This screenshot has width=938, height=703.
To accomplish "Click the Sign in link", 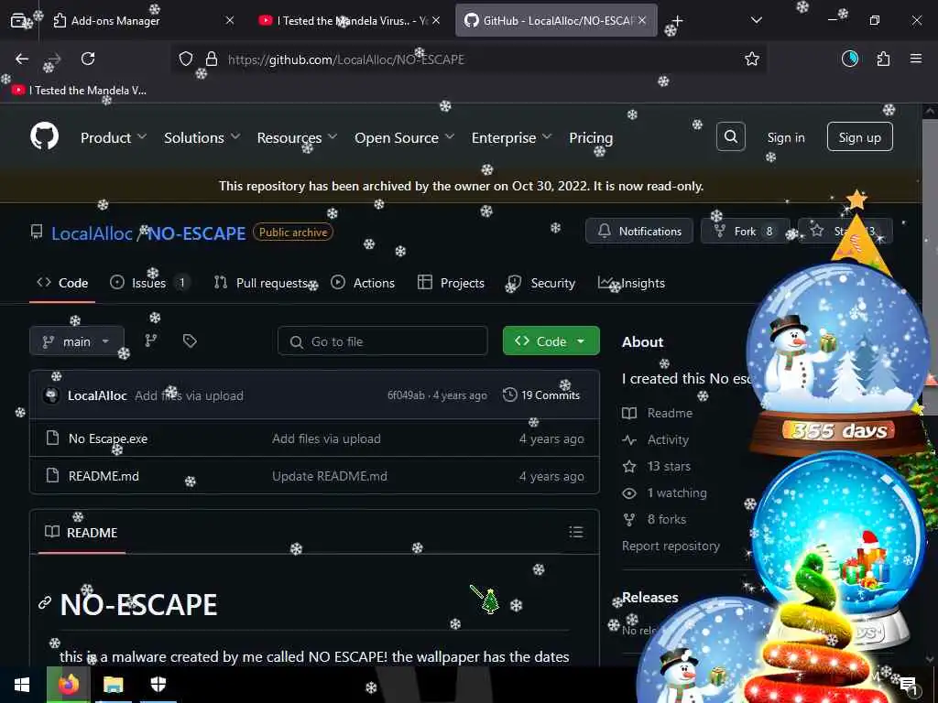I will coord(785,137).
